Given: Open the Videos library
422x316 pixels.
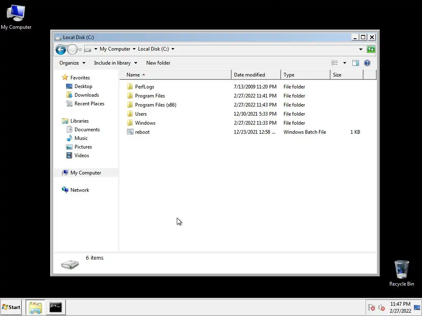Looking at the screenshot, I should (82, 155).
